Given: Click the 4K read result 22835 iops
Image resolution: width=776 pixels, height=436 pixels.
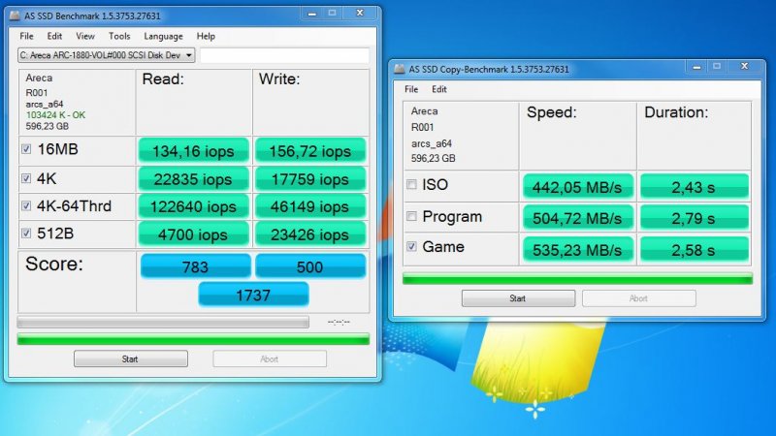Looking at the screenshot, I should coord(193,179).
